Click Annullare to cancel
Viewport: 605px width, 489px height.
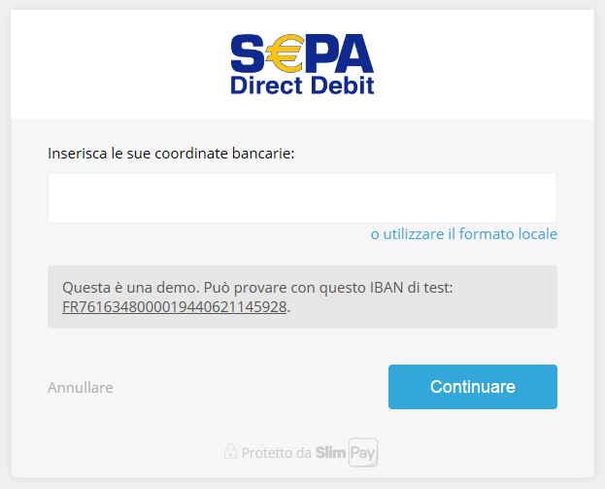(81, 388)
